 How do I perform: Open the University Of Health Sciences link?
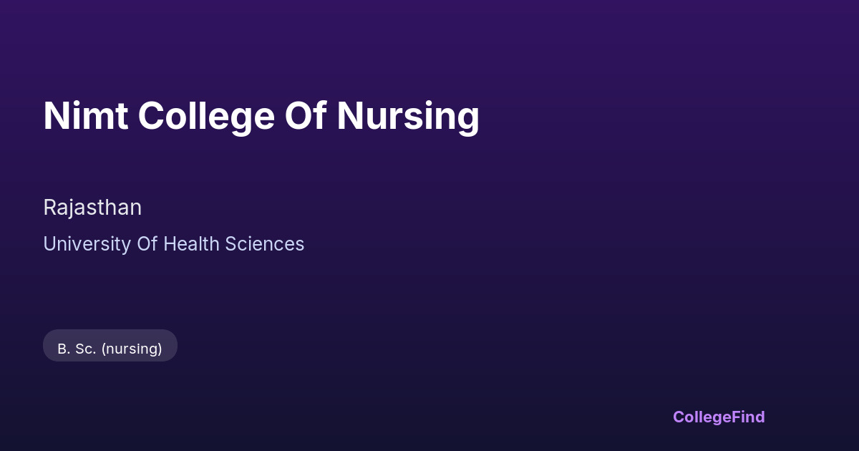click(173, 244)
